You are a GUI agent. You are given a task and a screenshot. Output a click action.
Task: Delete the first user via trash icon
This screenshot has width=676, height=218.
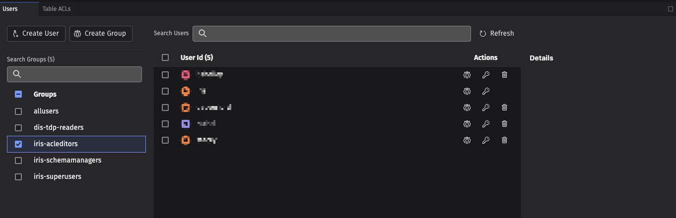pos(504,75)
